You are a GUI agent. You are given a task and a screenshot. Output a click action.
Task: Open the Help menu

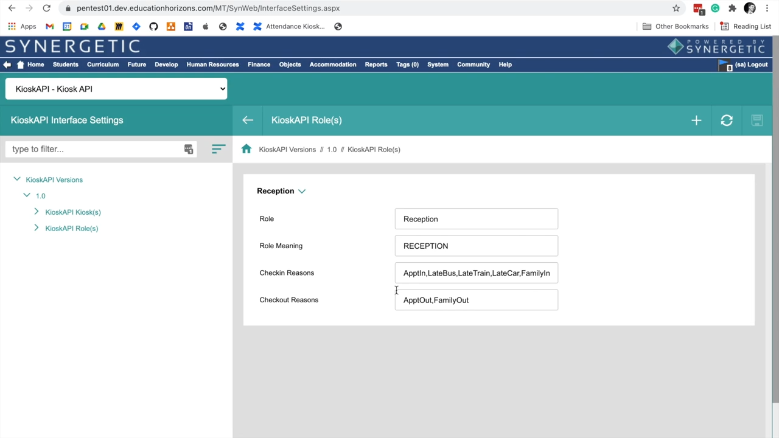click(x=505, y=64)
